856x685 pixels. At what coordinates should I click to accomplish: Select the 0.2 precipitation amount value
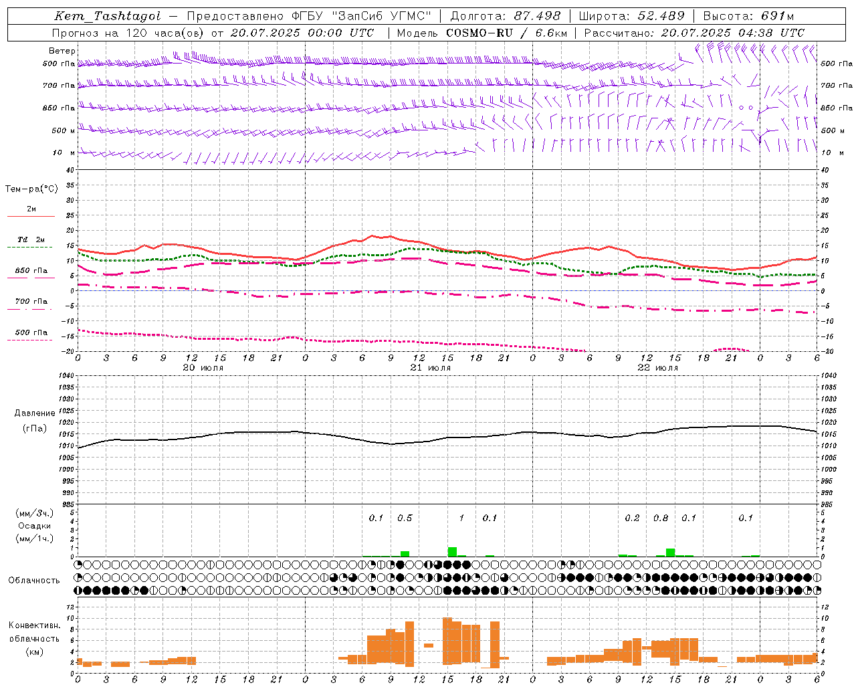tap(632, 518)
